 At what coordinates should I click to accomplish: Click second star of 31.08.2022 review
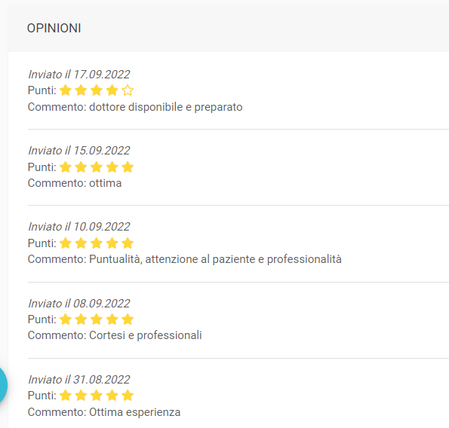tap(81, 396)
